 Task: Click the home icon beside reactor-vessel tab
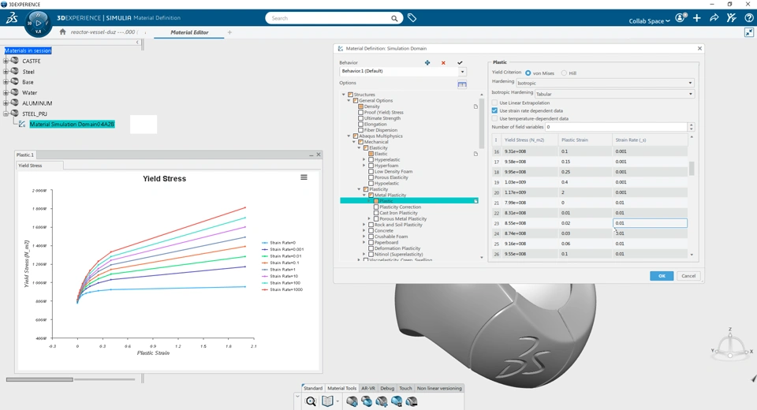click(62, 32)
